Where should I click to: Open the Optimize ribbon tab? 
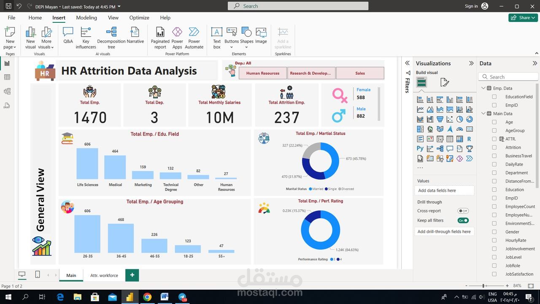[x=139, y=18]
